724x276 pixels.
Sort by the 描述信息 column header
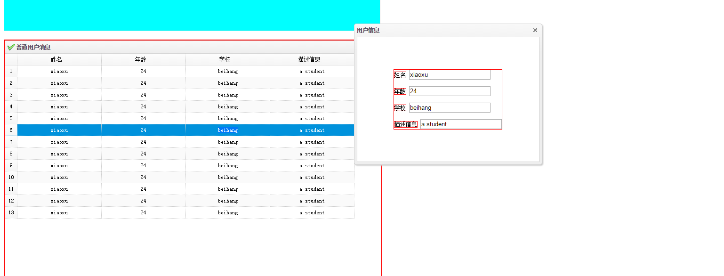click(x=312, y=59)
